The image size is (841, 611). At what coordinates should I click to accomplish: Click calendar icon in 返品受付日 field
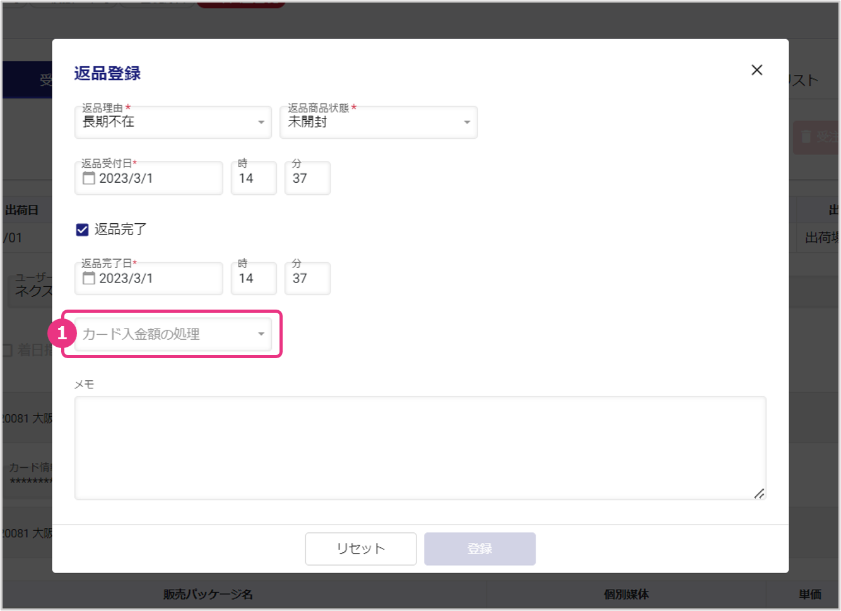89,178
